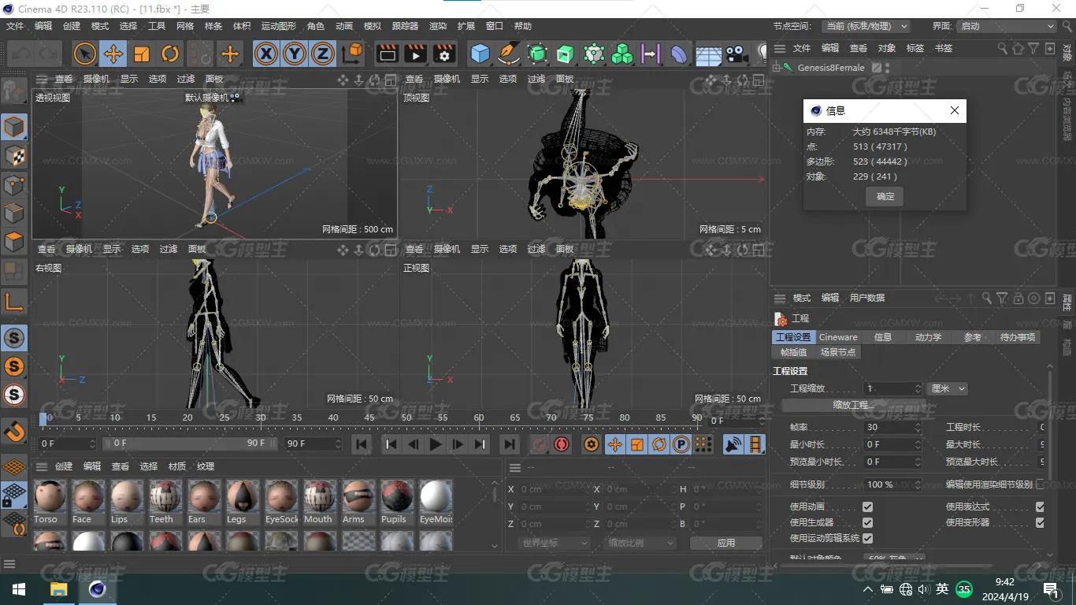The height and width of the screenshot is (605, 1076).
Task: Open the 界面 layout dropdown
Action: pyautogui.click(x=1007, y=26)
